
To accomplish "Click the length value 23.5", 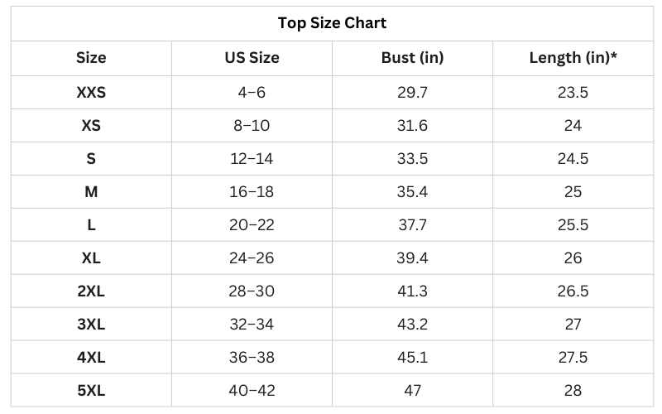I will click(x=573, y=92).
